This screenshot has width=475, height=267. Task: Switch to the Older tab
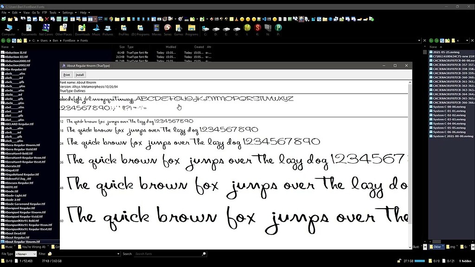[436, 246]
